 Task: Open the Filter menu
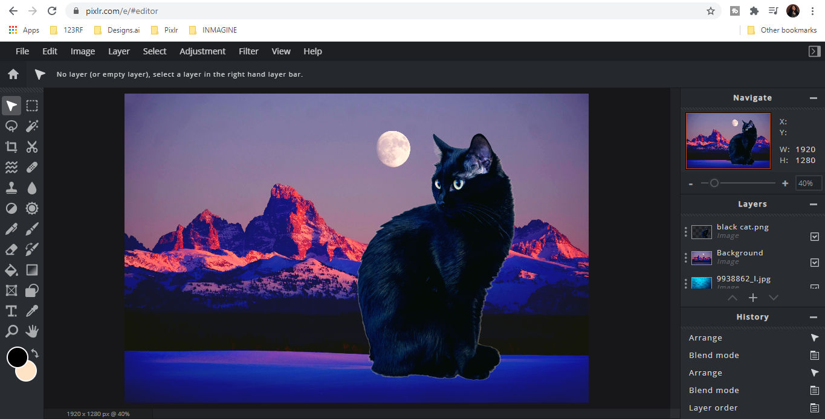coord(248,51)
